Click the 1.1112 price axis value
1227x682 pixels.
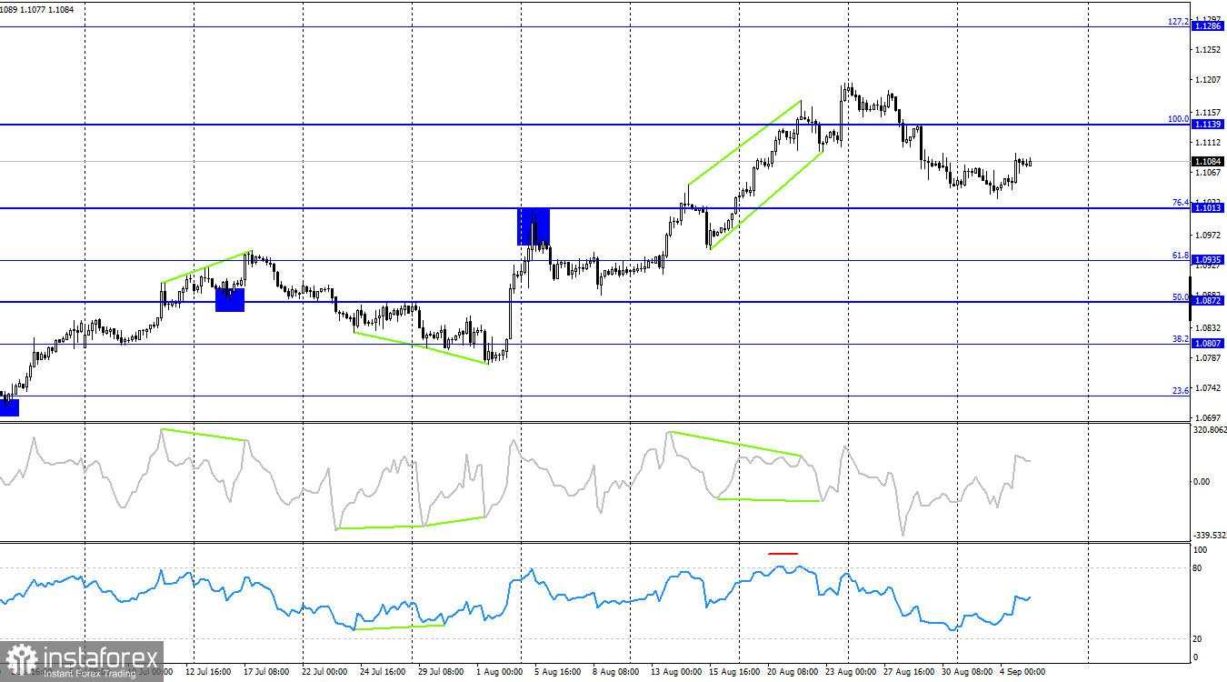tap(1209, 143)
